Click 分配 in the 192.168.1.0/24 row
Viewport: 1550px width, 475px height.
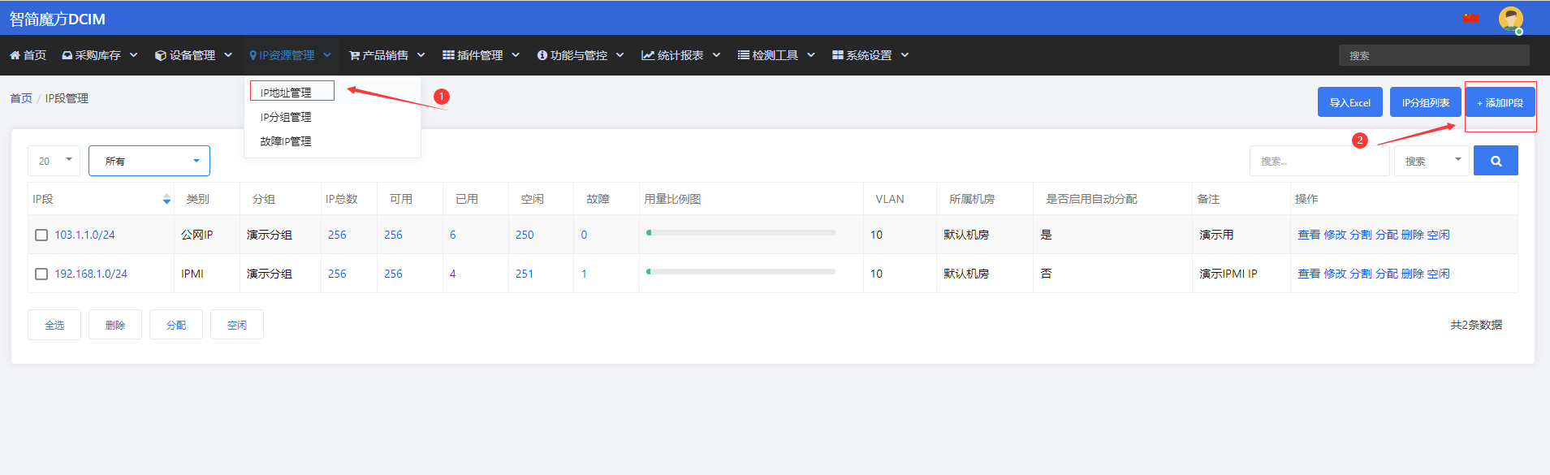click(x=1387, y=274)
